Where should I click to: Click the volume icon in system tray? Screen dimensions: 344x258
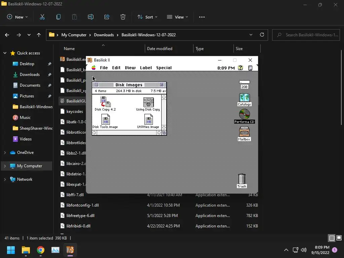(304, 250)
